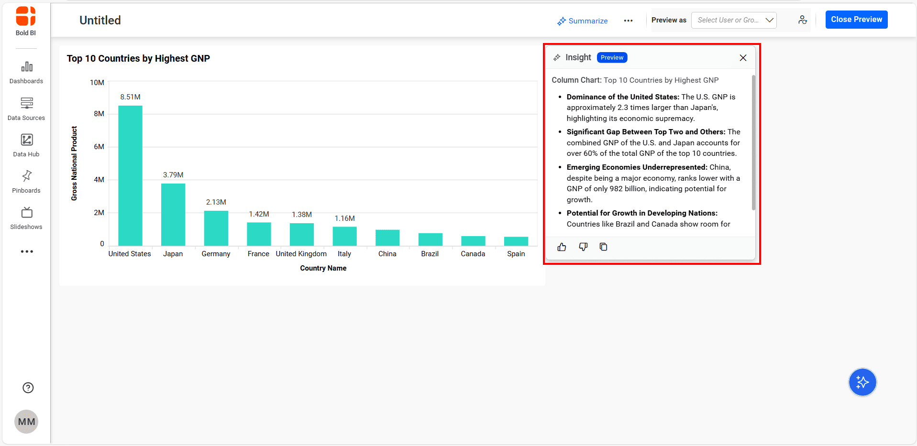917x446 pixels.
Task: Close the Insight panel
Action: click(742, 58)
